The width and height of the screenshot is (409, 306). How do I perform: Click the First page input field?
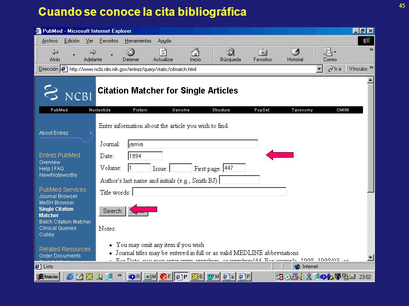[x=234, y=168]
